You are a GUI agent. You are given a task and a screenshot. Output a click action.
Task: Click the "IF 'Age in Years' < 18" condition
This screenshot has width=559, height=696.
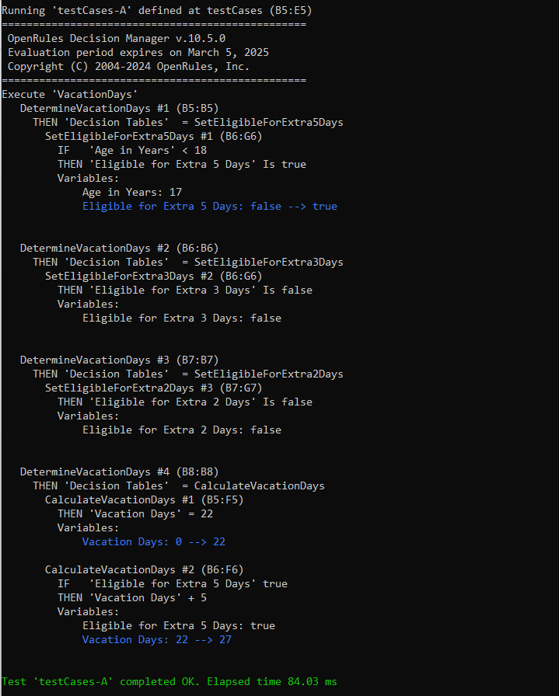tap(132, 150)
